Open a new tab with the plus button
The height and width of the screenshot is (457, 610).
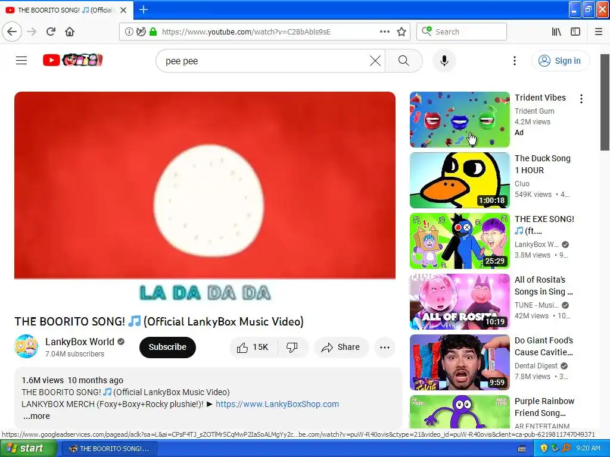click(143, 10)
